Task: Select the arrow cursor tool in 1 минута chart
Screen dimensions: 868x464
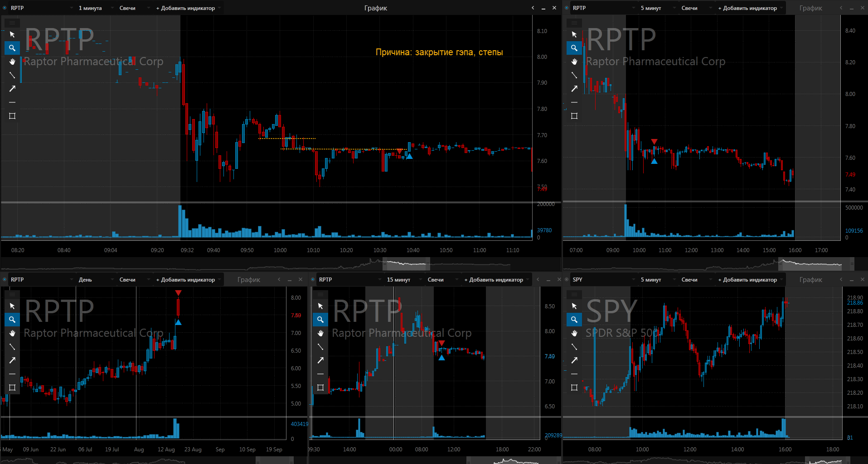Action: tap(12, 34)
